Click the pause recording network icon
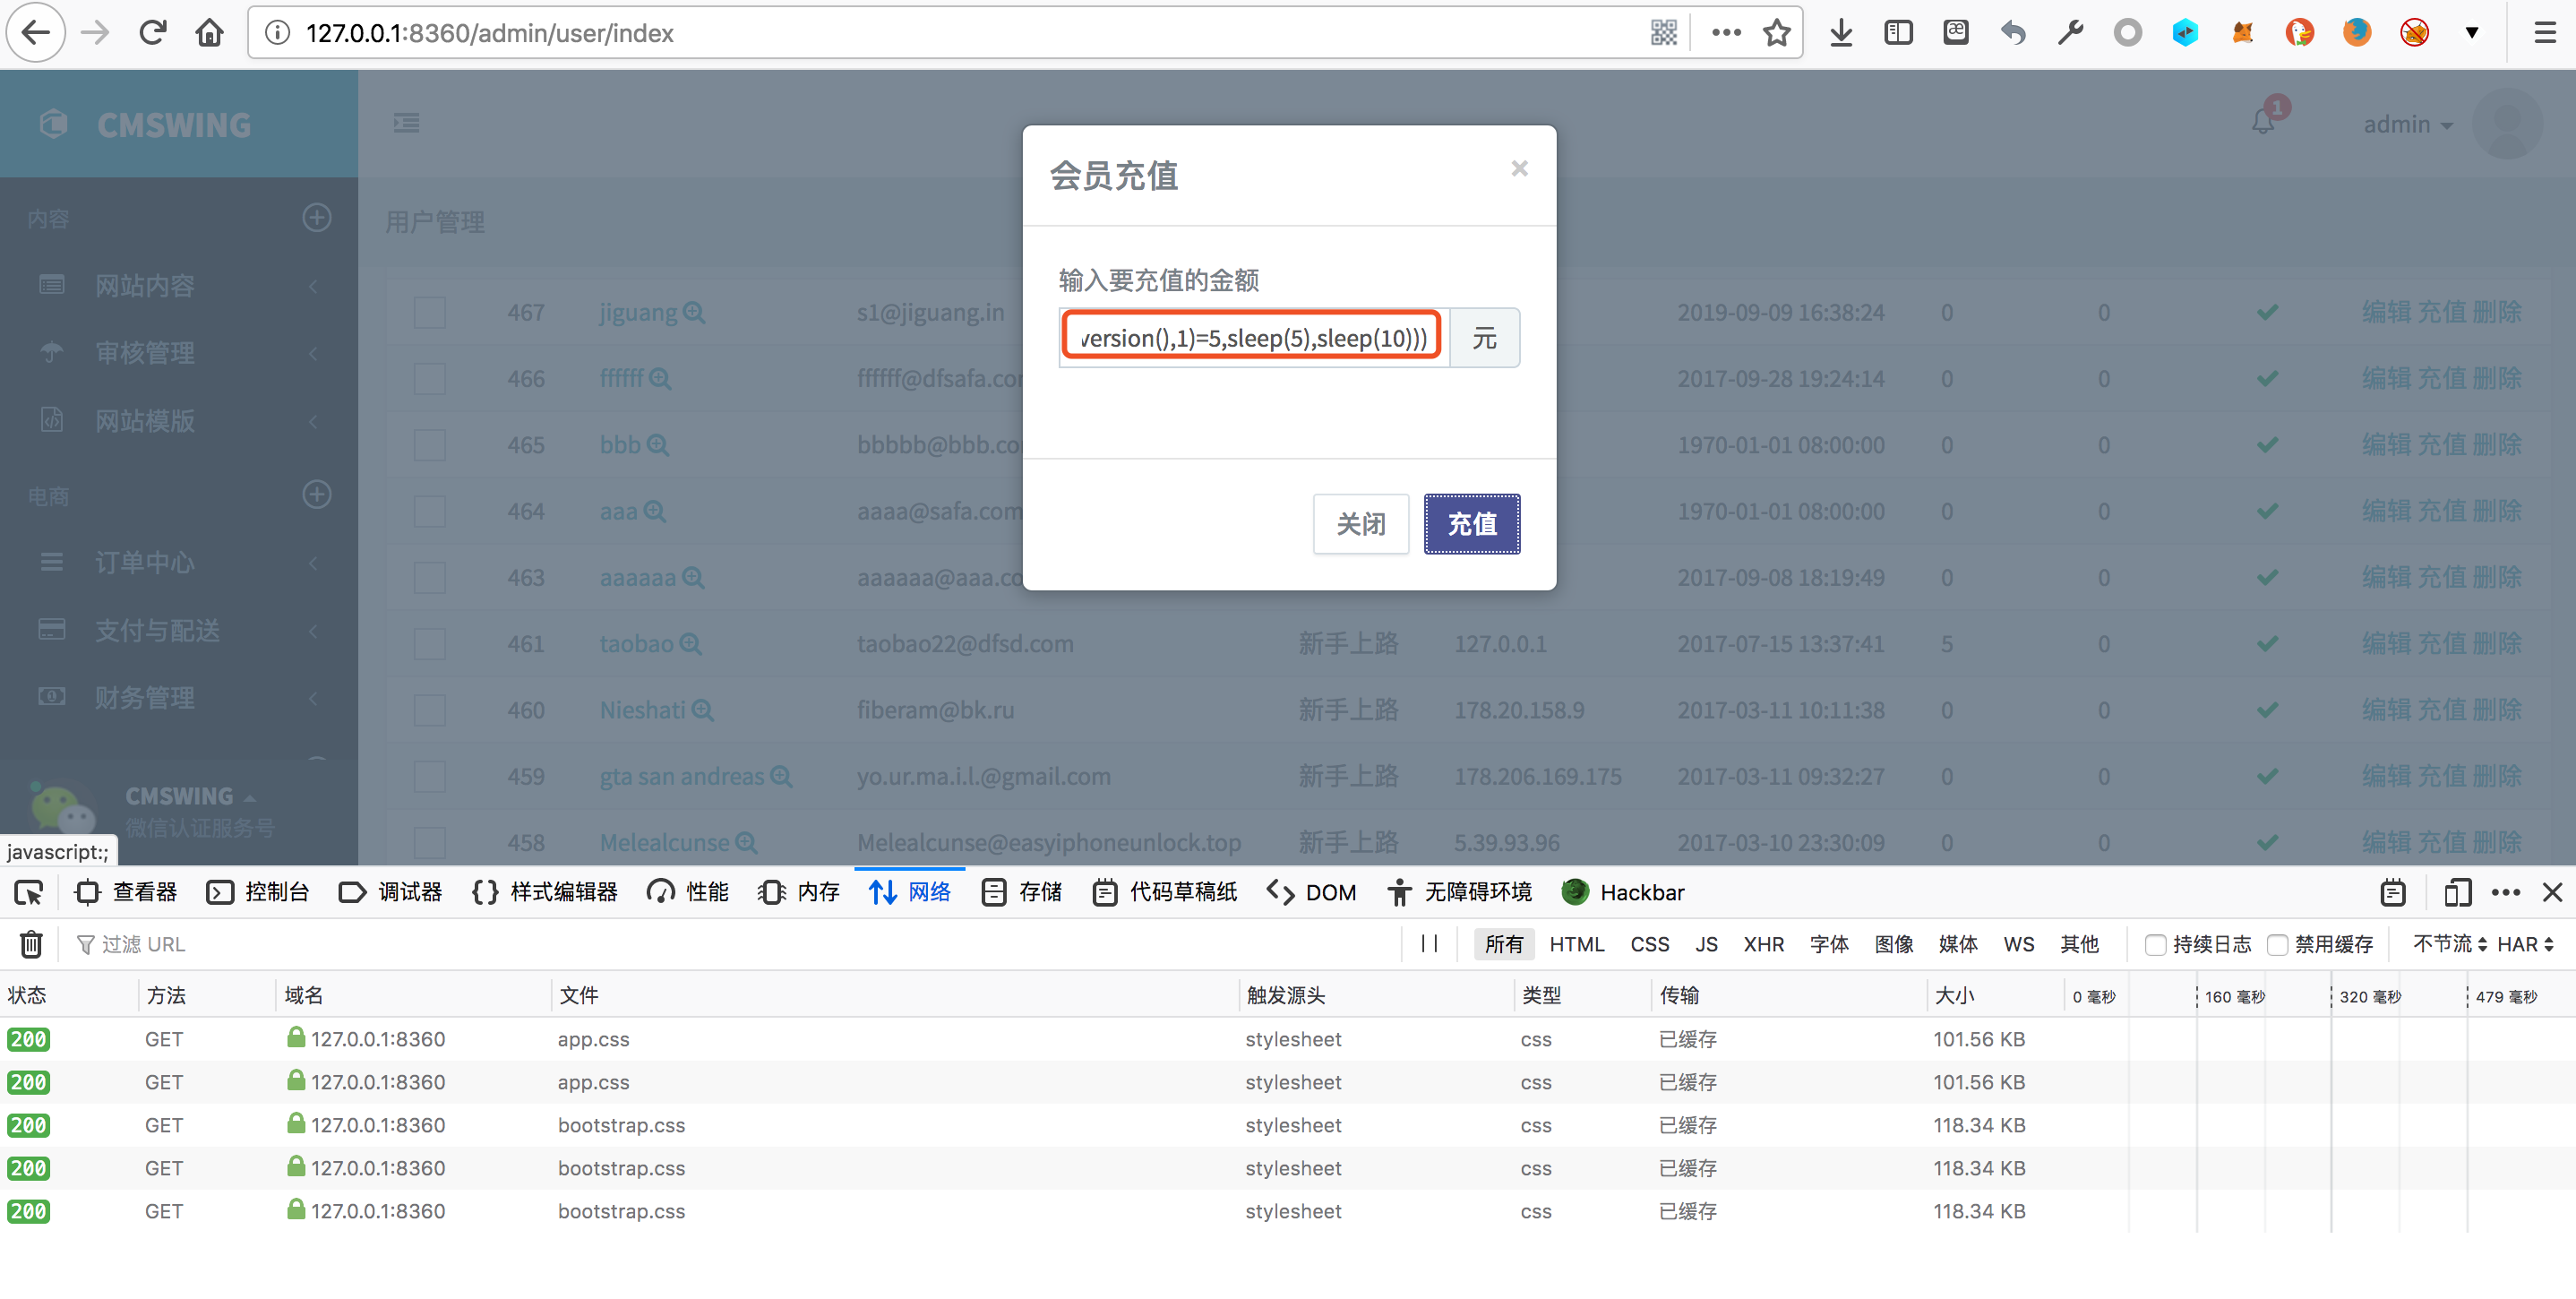 coord(1429,944)
